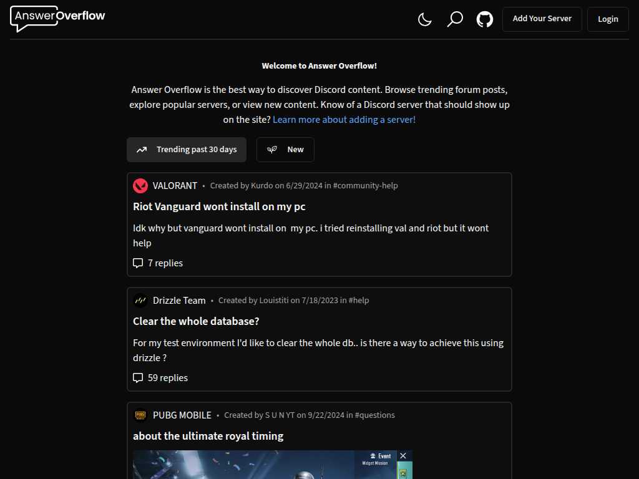Screen dimensions: 639x479
Task: Click the 7 replies text
Action: 165,263
